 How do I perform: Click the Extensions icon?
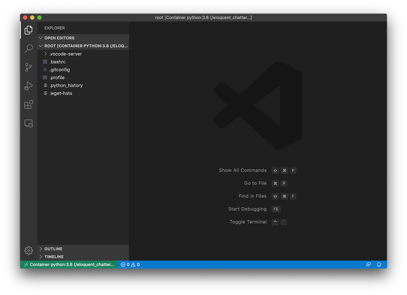pyautogui.click(x=28, y=105)
